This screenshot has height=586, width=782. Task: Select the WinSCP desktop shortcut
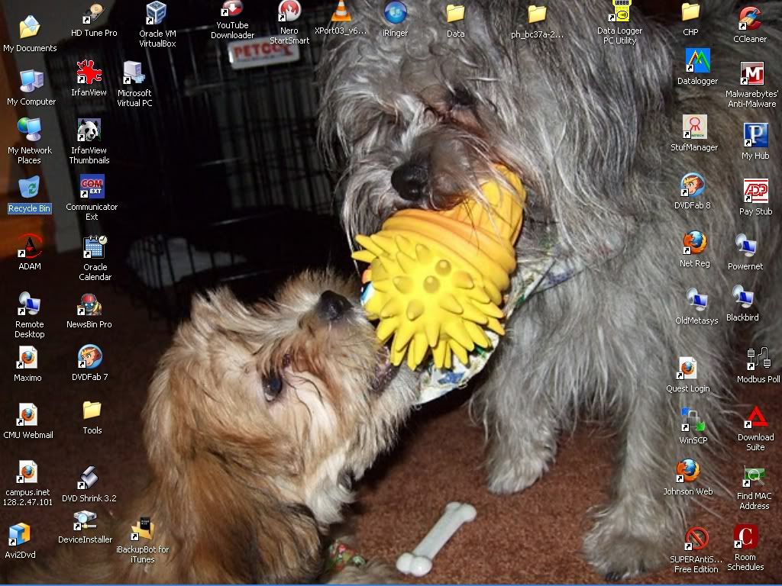[x=693, y=420]
